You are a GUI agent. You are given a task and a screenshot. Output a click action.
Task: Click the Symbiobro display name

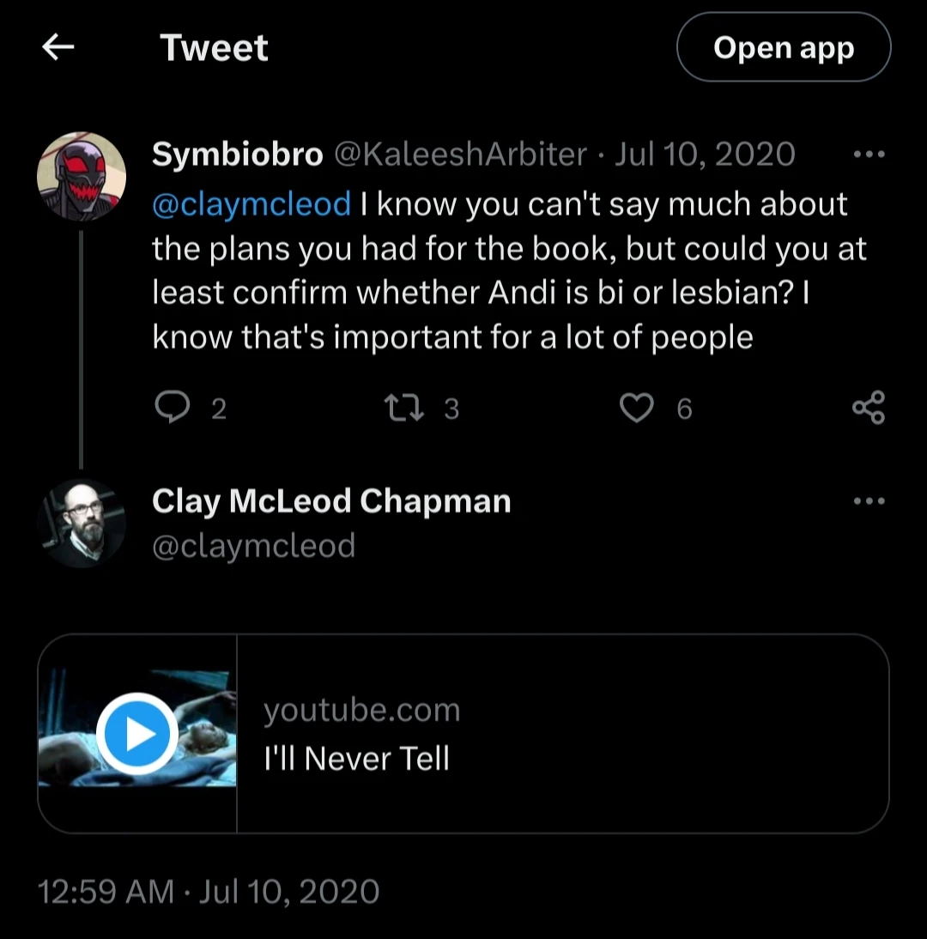coord(237,154)
